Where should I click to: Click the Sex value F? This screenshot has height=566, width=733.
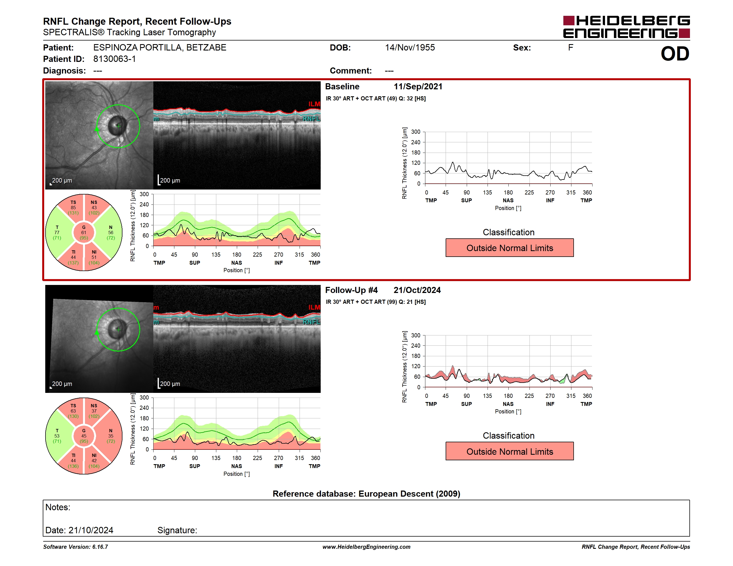571,48
